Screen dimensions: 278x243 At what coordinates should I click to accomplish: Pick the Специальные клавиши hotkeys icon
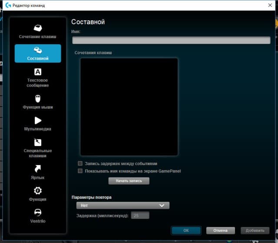tap(38, 142)
